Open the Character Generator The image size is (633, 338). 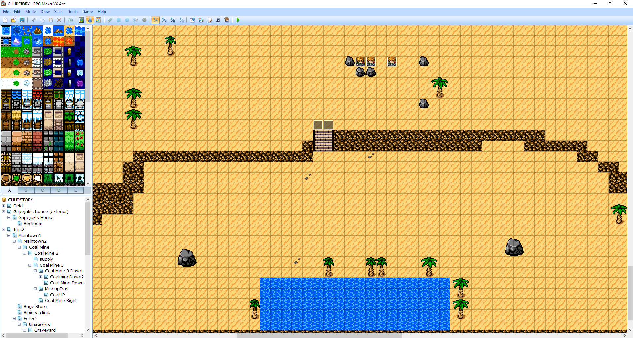coord(227,20)
